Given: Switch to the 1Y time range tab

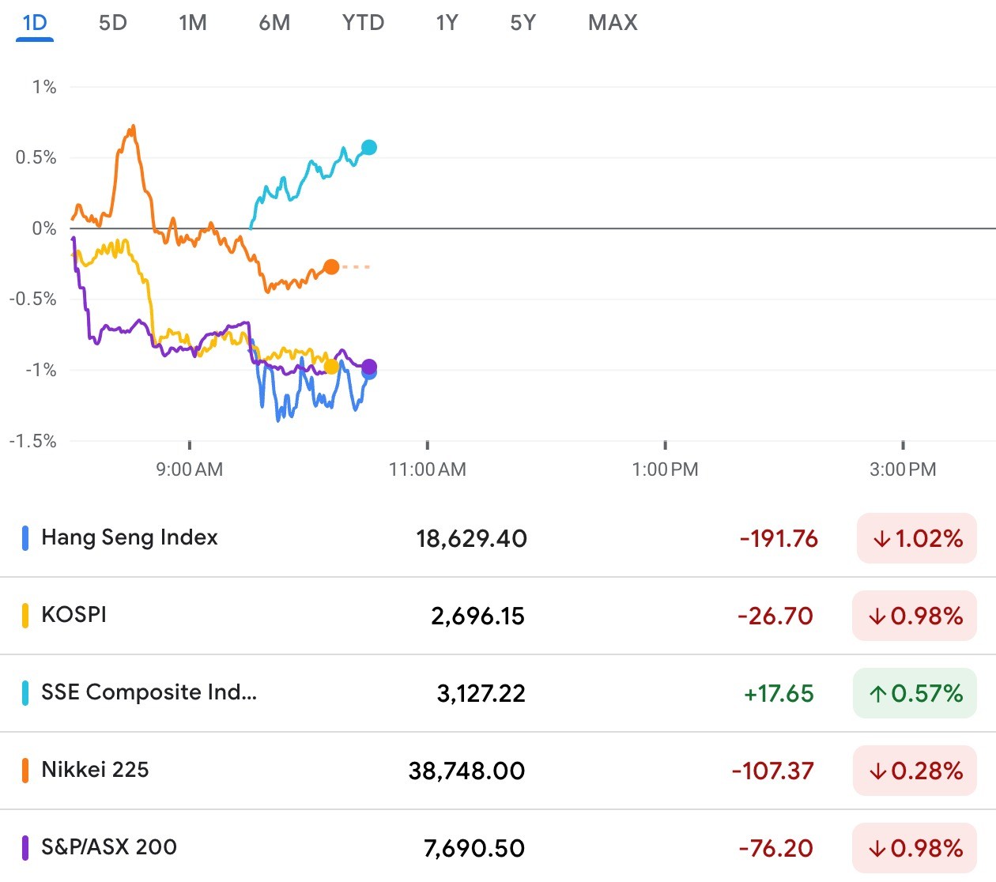Looking at the screenshot, I should click(x=447, y=22).
